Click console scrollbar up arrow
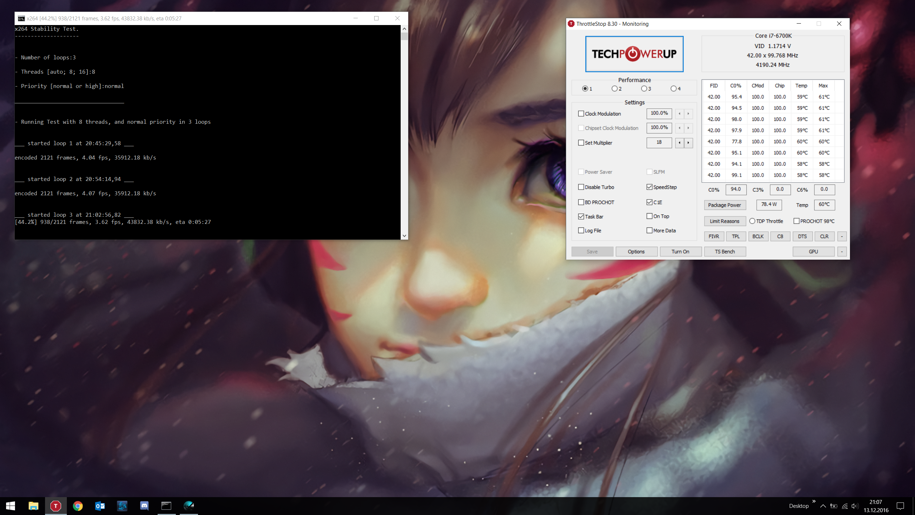Screen dimensions: 915x515 tap(404, 29)
